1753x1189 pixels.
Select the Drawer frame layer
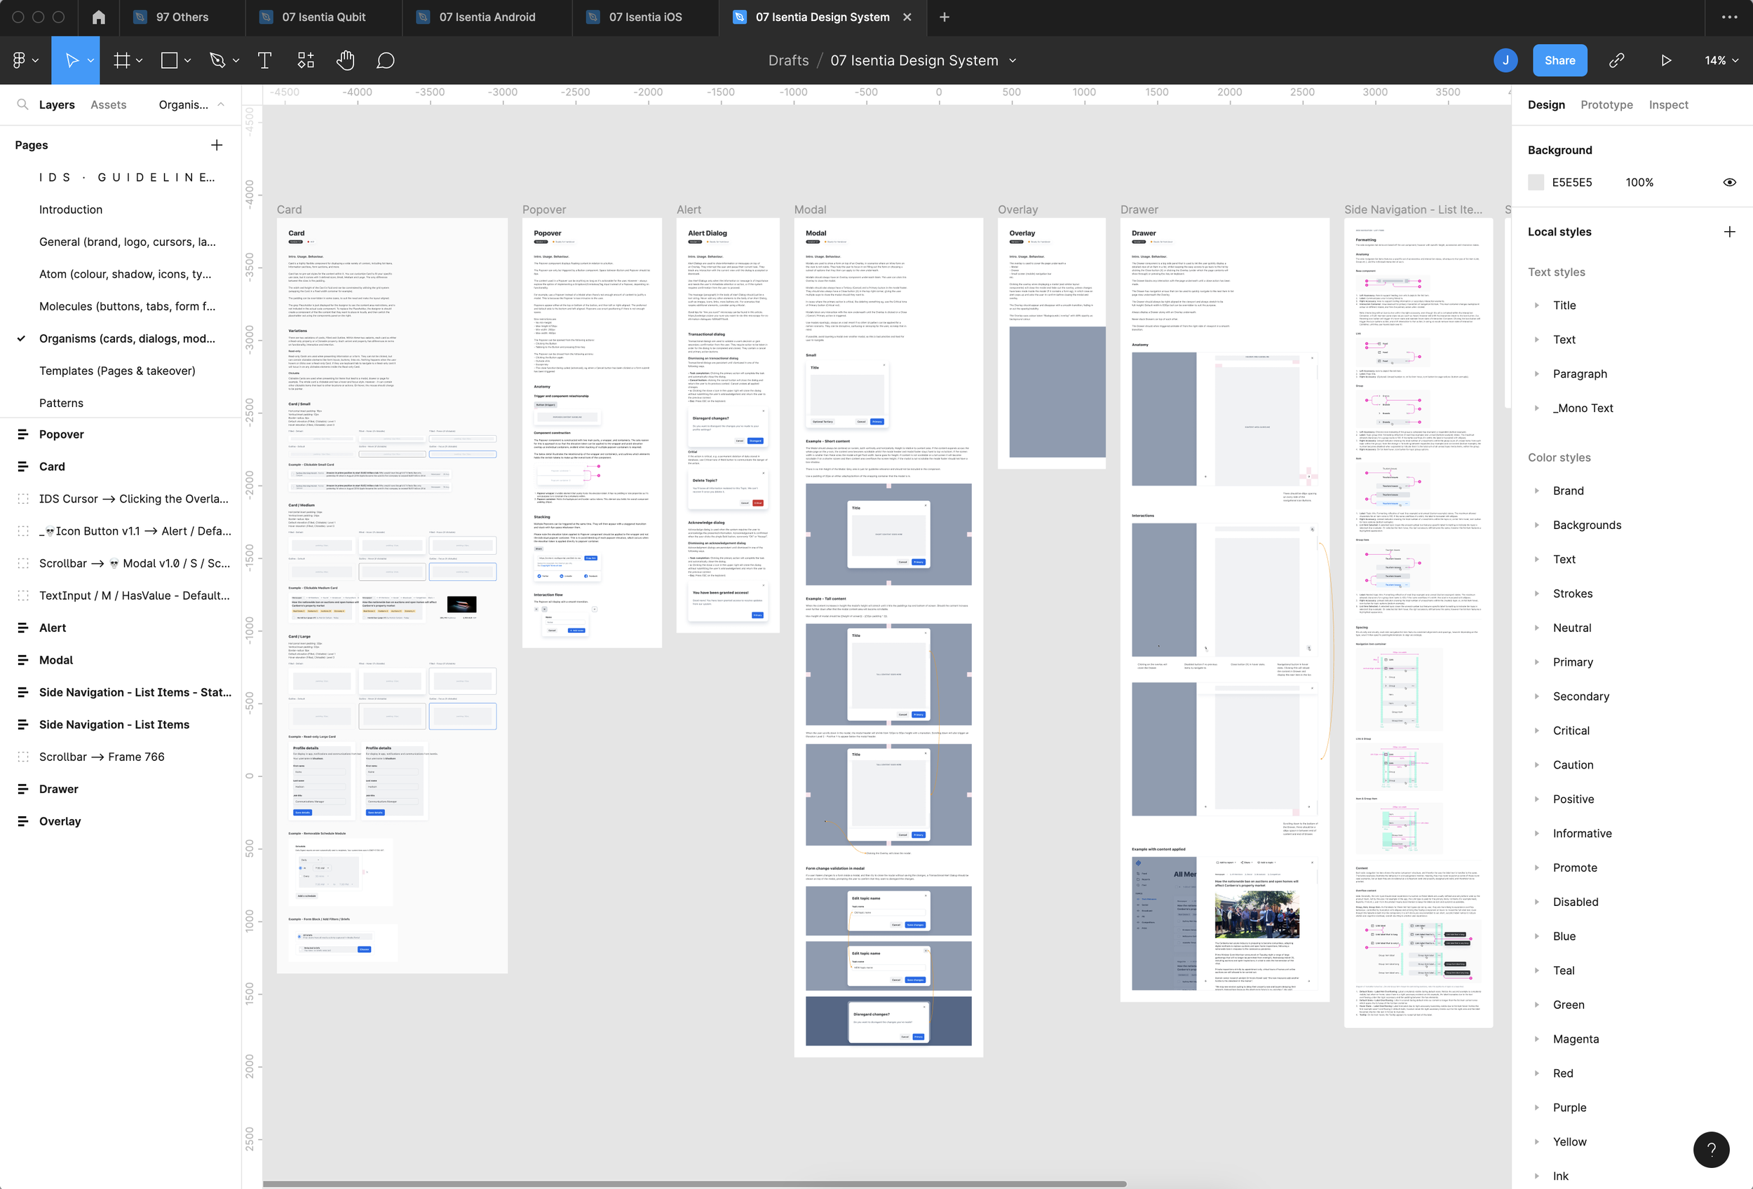(x=59, y=789)
